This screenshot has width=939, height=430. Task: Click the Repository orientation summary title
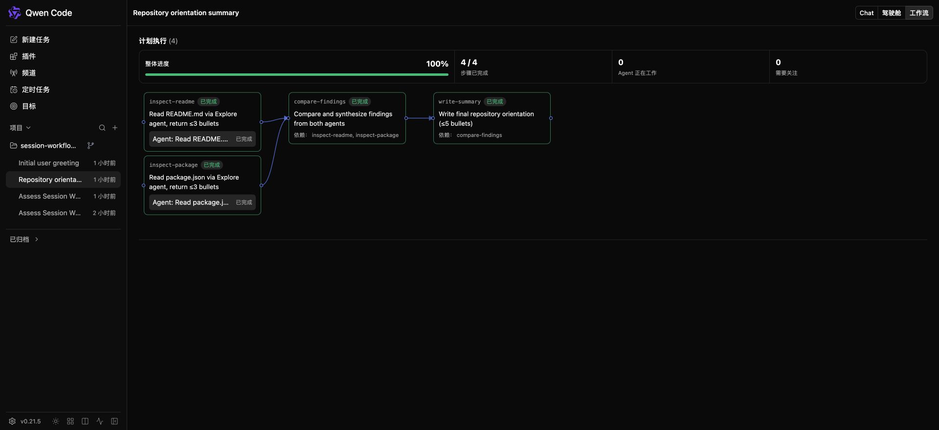click(186, 13)
